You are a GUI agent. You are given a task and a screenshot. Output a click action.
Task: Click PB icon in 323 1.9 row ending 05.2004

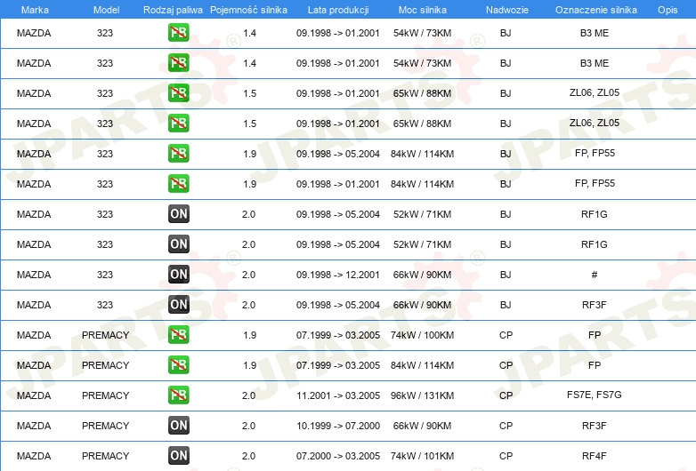(x=179, y=154)
